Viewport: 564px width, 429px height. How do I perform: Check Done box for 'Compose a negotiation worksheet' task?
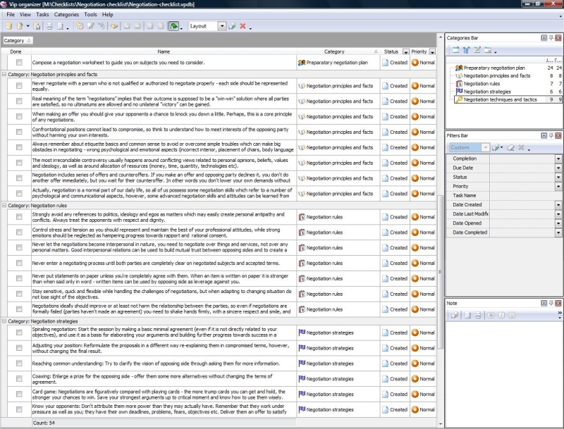(x=19, y=63)
